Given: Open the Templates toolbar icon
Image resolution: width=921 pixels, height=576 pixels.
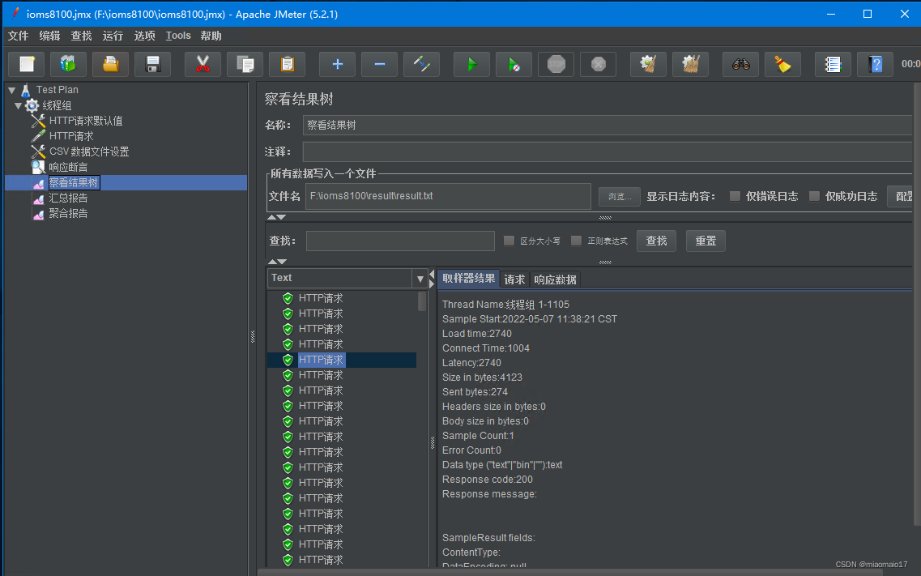Looking at the screenshot, I should click(x=68, y=64).
